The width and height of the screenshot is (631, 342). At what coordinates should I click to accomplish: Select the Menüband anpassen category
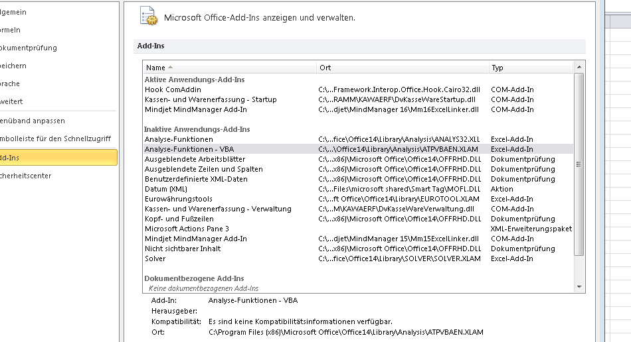tap(33, 121)
